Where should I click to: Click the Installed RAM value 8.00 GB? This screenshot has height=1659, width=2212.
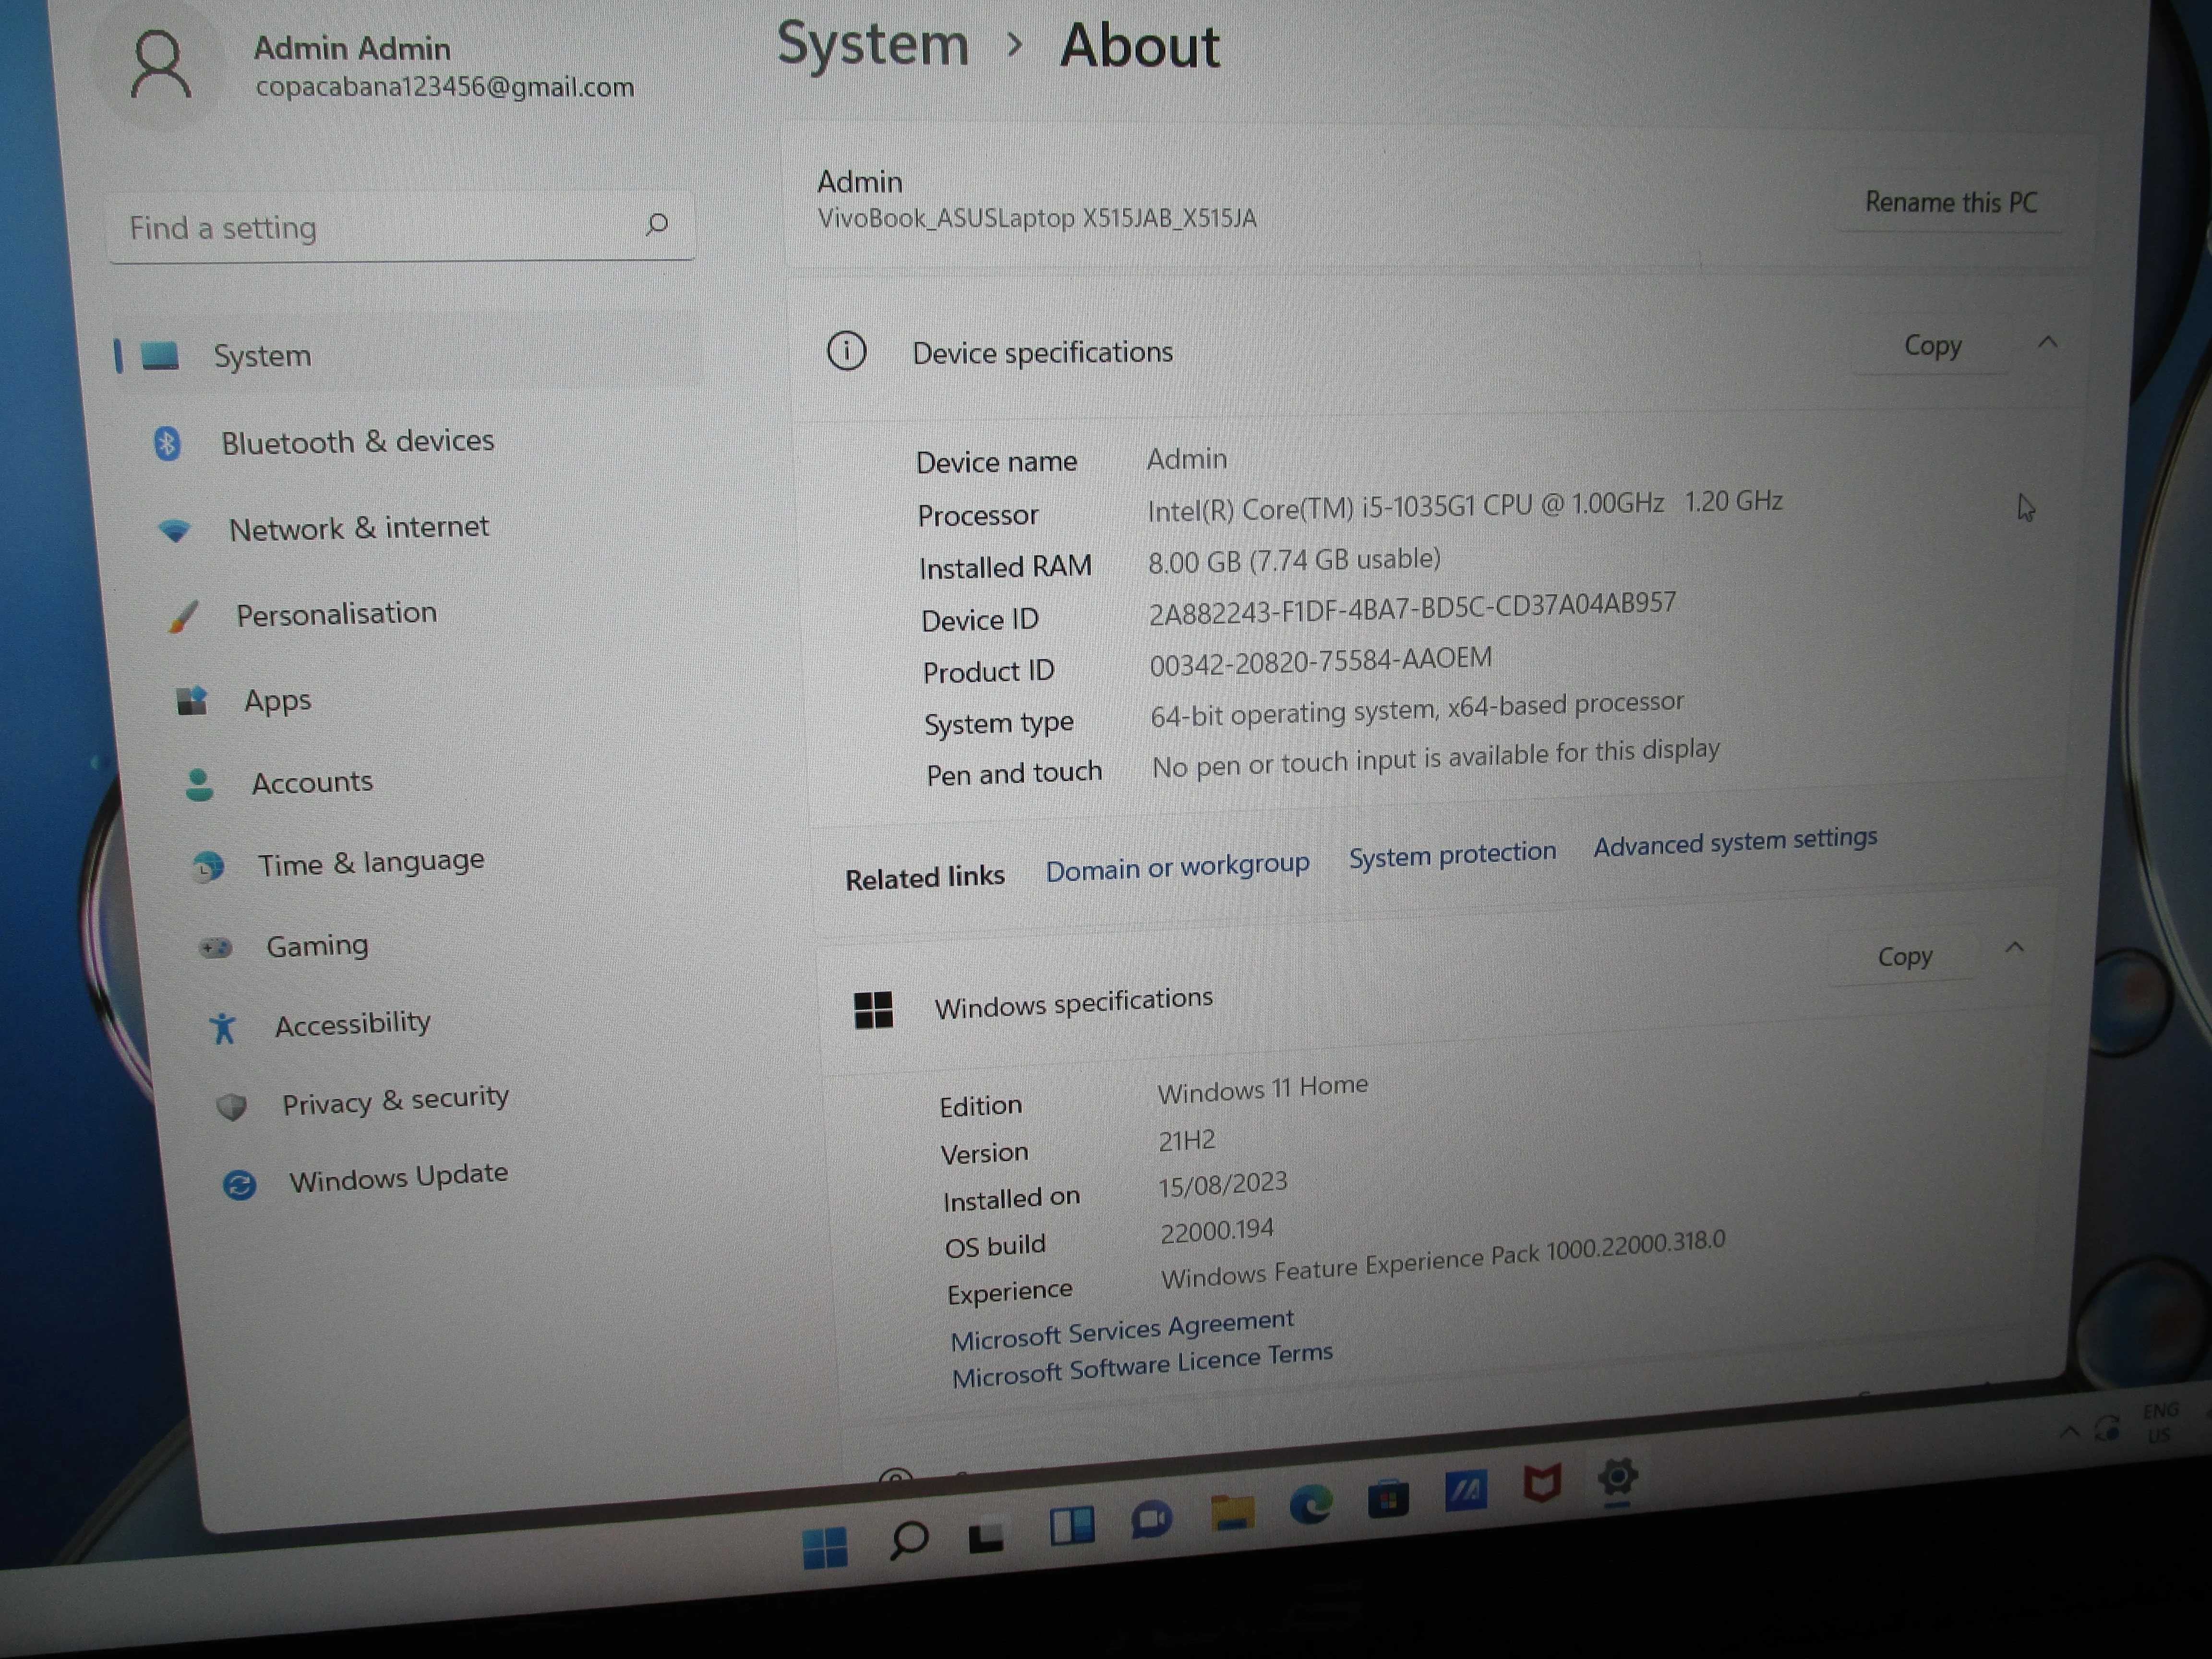coord(1294,560)
